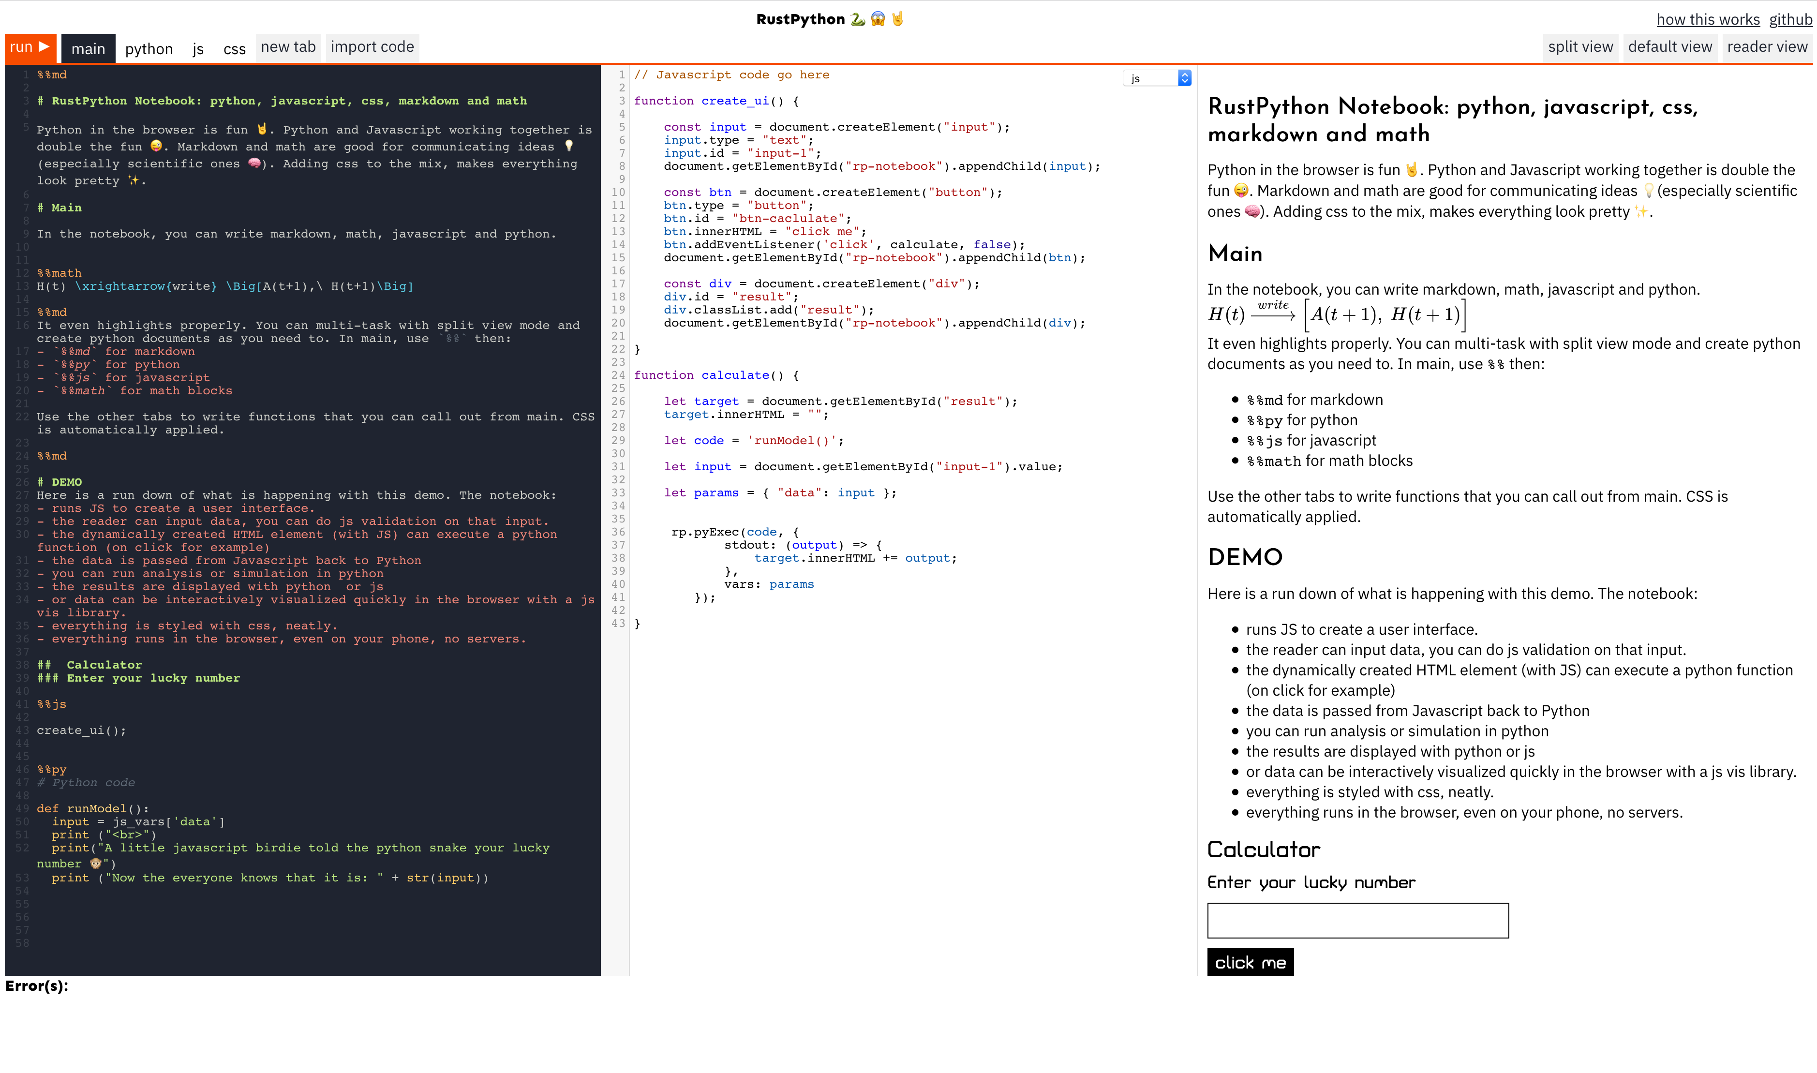Viewport: 1817px width, 1073px height.
Task: Place cursor on create_ui(); line in main editor
Action: [82, 730]
